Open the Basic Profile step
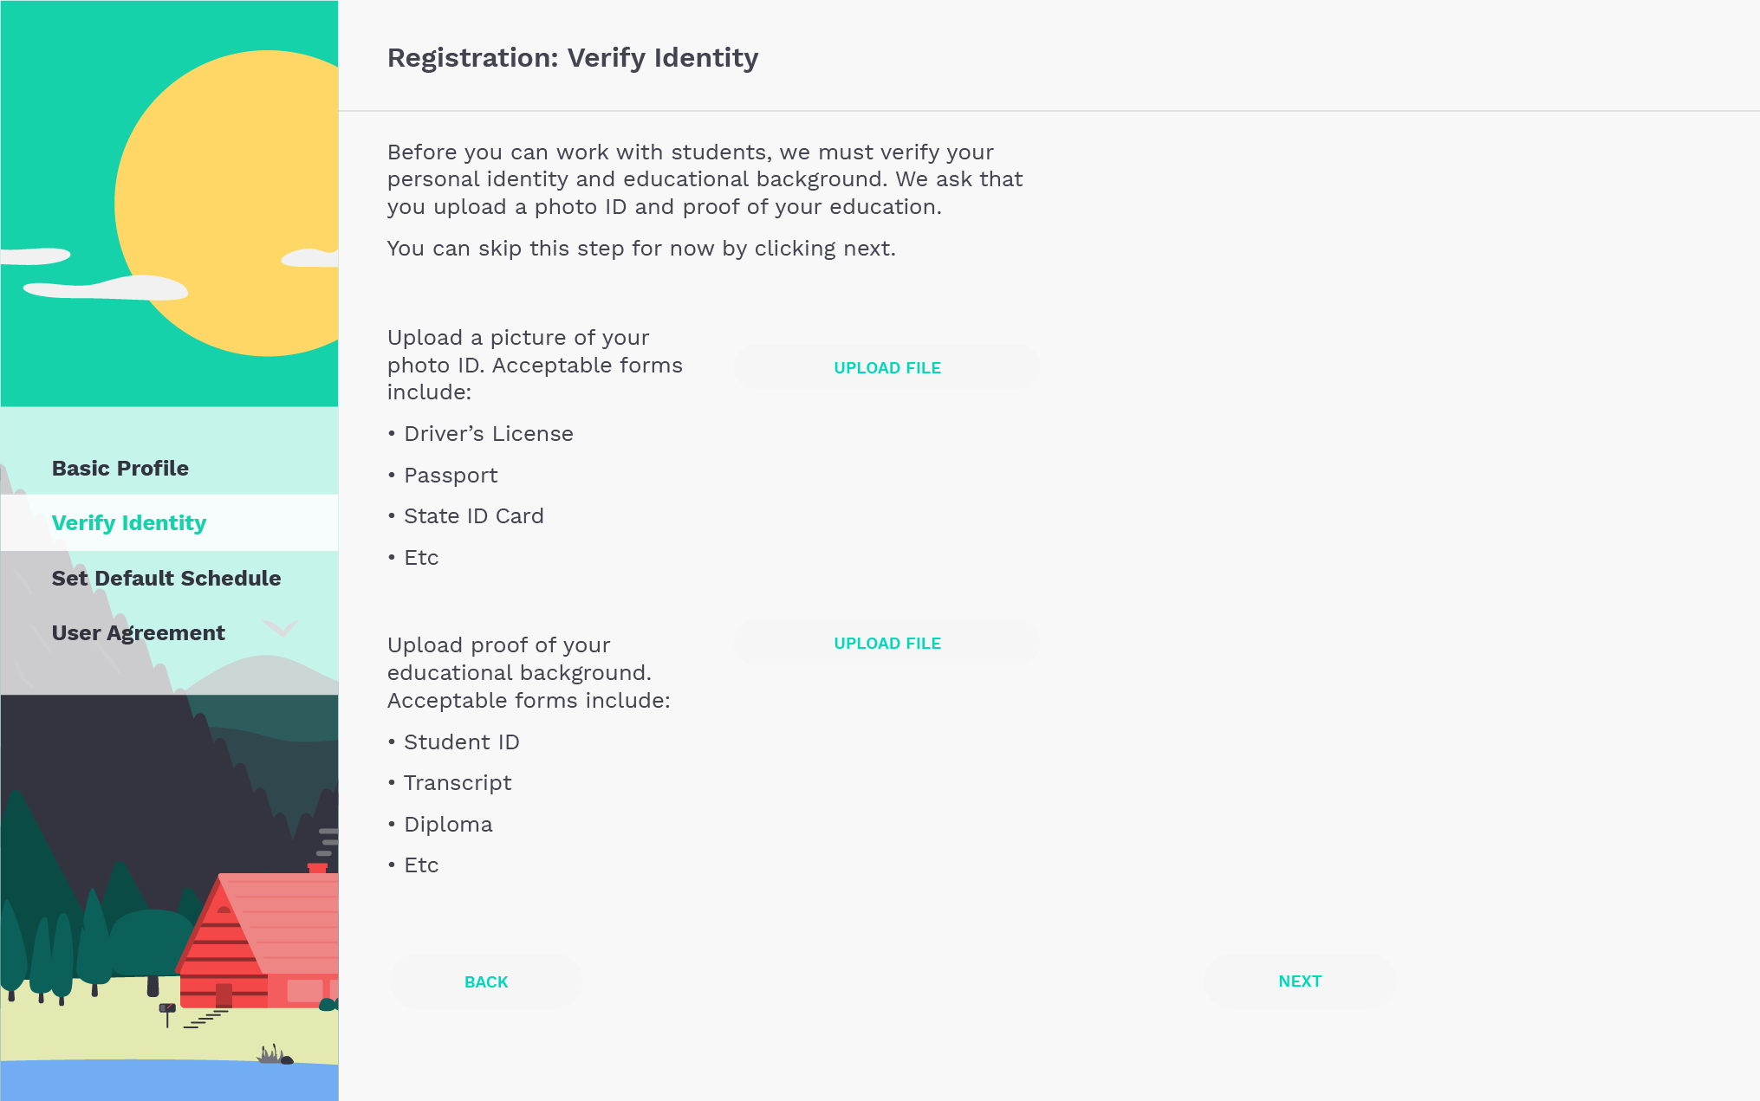Screen dimensions: 1760x1101 [x=120, y=468]
